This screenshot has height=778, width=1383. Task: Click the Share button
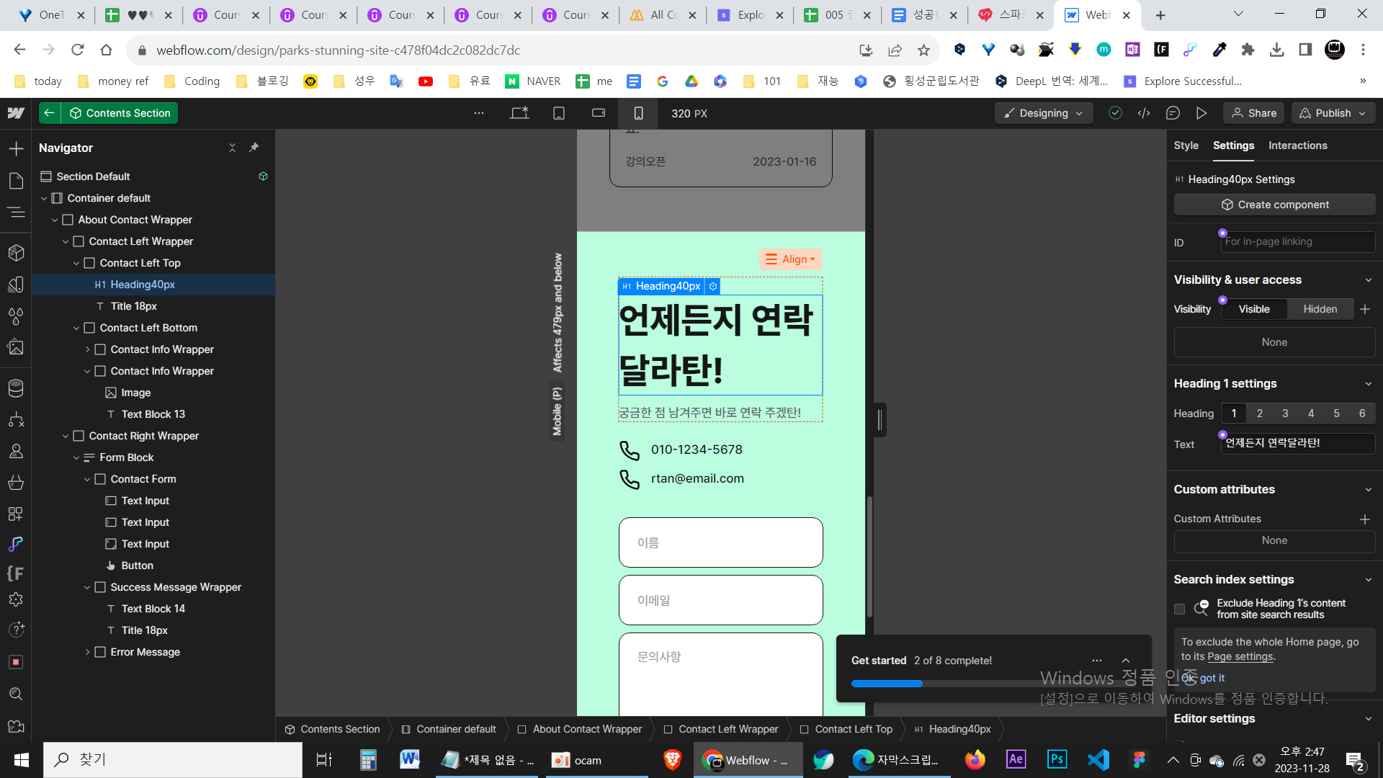[x=1254, y=113]
